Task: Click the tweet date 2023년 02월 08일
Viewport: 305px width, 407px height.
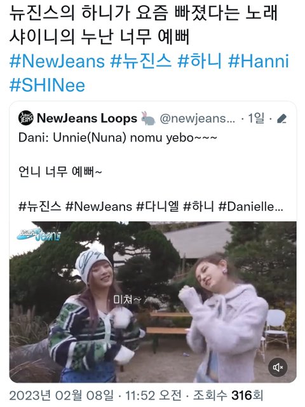Action: 61,396
